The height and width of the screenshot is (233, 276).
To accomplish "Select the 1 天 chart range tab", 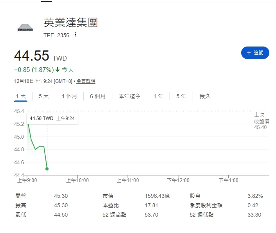I will 21,96.
